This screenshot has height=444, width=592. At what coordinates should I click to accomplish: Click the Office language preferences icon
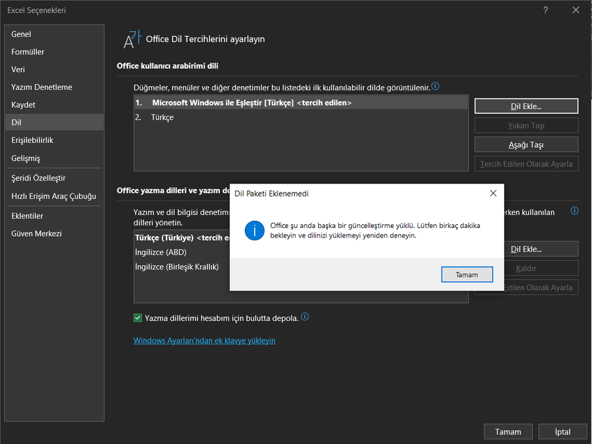coord(132,39)
